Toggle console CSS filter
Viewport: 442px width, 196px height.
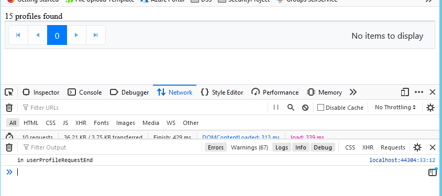pyautogui.click(x=350, y=147)
